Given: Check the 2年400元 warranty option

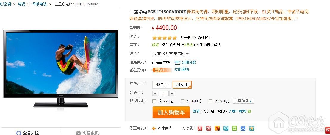Looking at the screenshot, I should click(x=182, y=101).
